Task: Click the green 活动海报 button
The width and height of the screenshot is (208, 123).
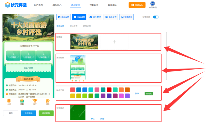Action: coord(46,113)
